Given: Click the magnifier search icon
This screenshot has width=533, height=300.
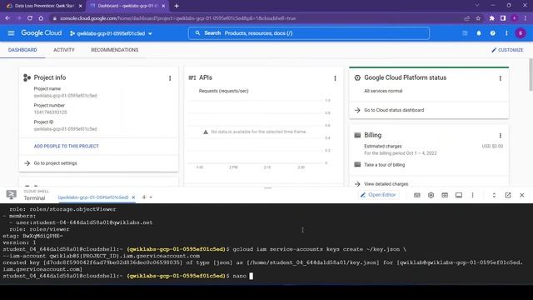Looking at the screenshot, I should [197, 33].
